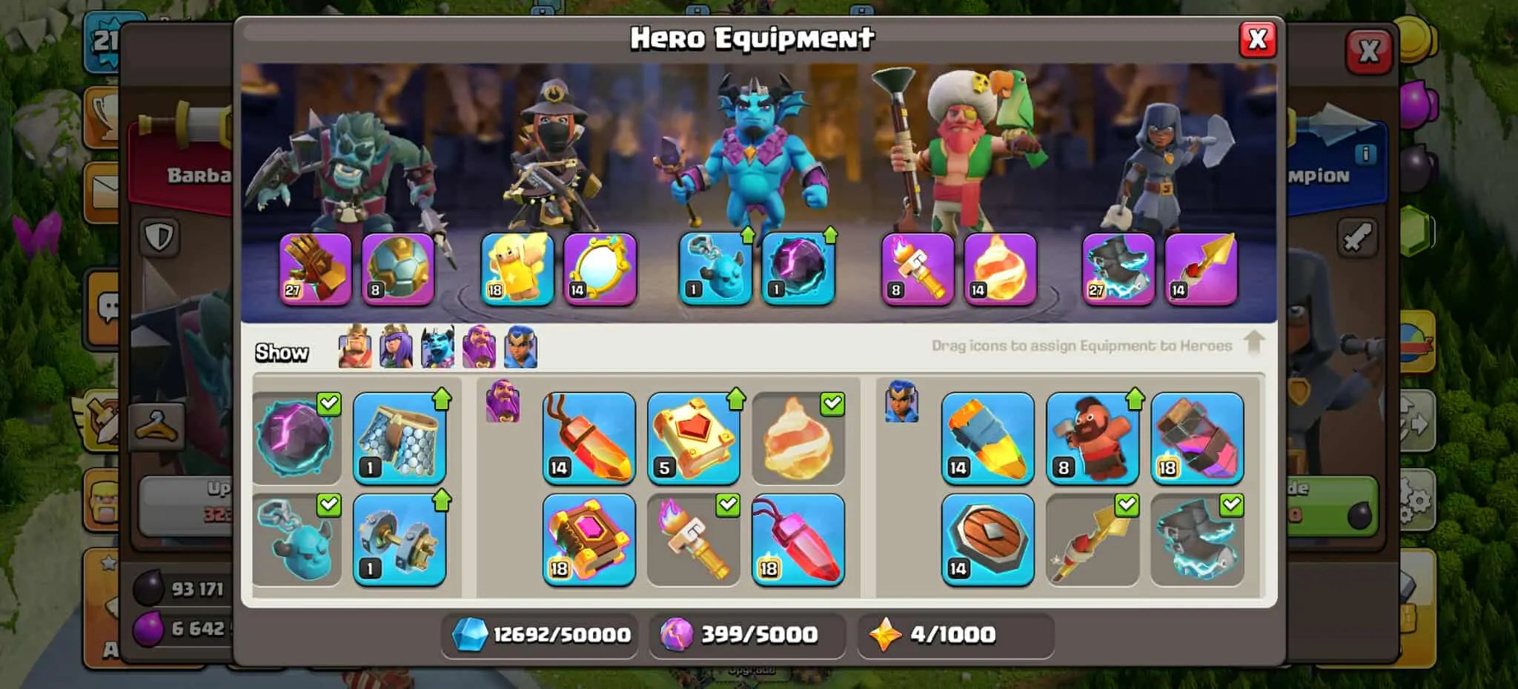
Task: Tap the Archer Queen's level 14 mirror equipment
Action: tap(600, 269)
